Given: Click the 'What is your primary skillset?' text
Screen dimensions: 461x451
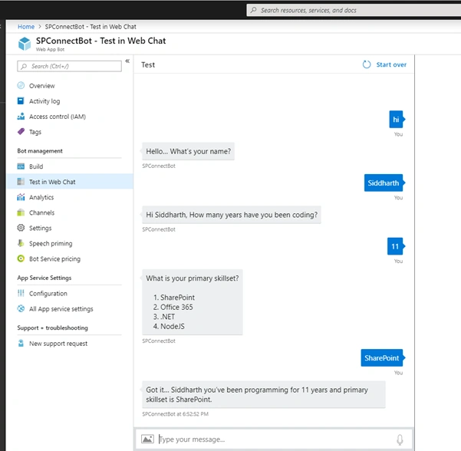Looking at the screenshot, I should [x=193, y=278].
